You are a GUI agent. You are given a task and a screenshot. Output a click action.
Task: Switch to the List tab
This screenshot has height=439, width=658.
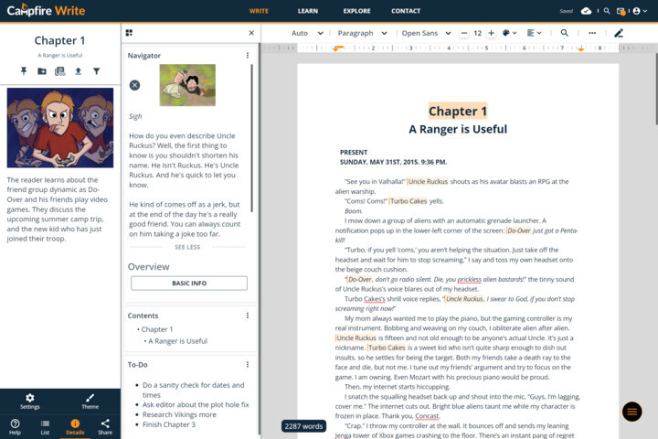click(x=45, y=426)
